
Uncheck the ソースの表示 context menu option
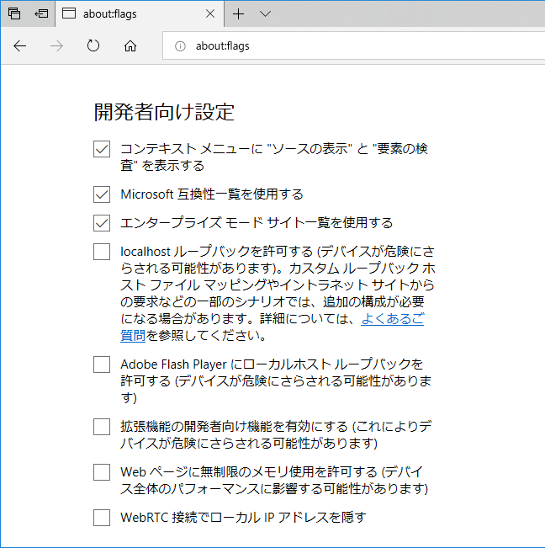coord(102,149)
